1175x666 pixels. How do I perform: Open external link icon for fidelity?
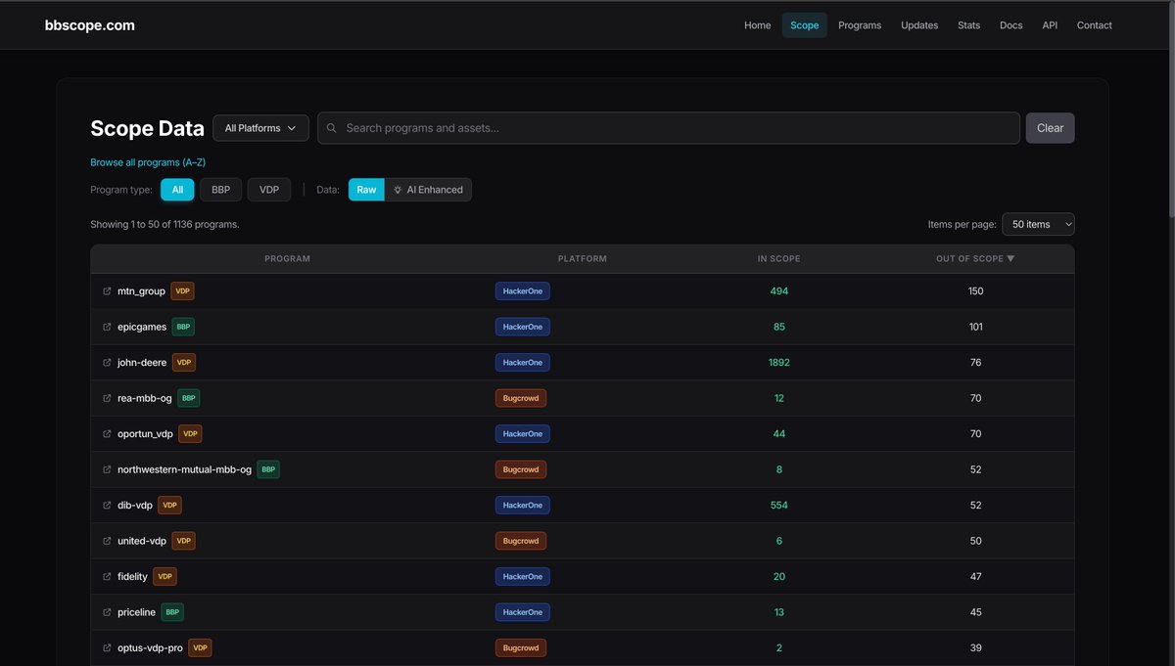click(107, 577)
